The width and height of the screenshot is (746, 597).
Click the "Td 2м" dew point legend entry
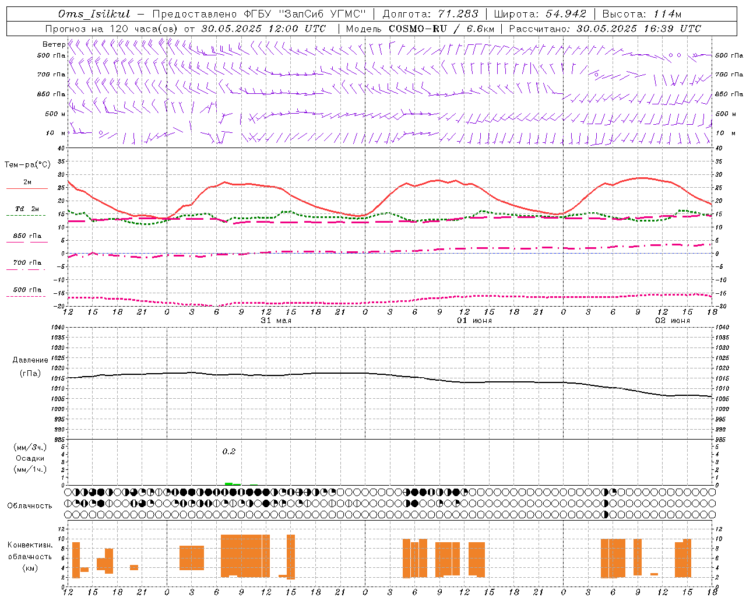coord(27,209)
